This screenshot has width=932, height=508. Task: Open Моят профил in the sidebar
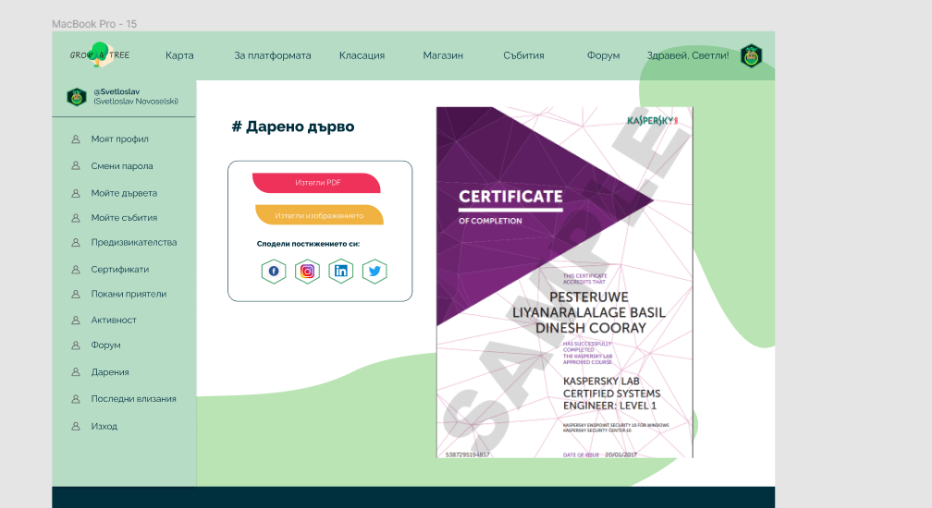[x=119, y=139]
